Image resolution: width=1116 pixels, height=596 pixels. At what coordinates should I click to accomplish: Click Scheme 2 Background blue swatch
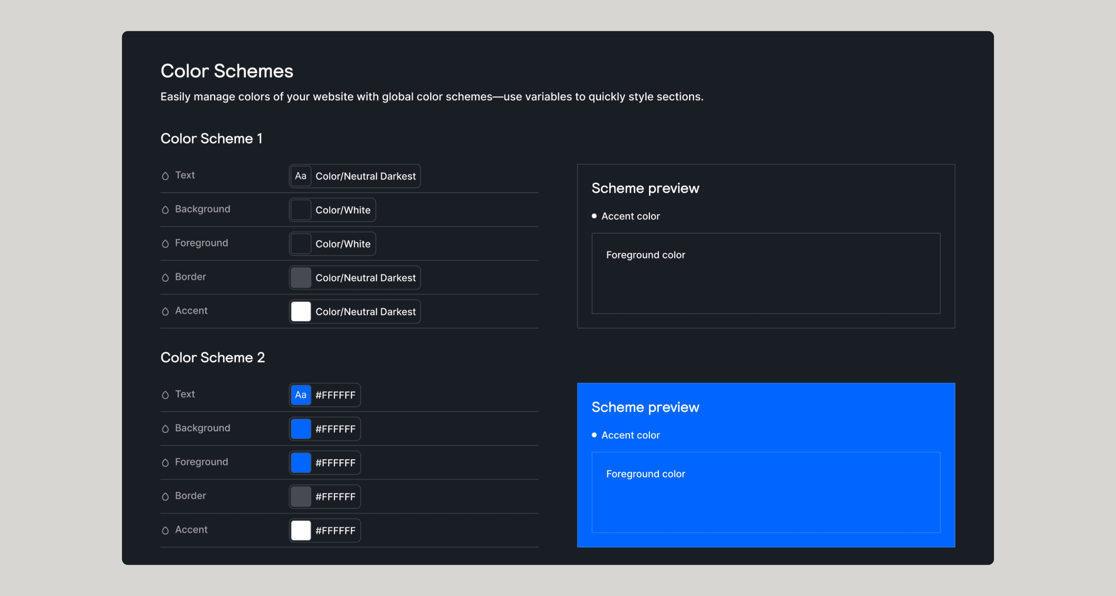301,429
